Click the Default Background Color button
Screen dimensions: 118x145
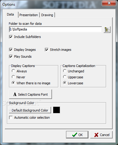(30, 110)
